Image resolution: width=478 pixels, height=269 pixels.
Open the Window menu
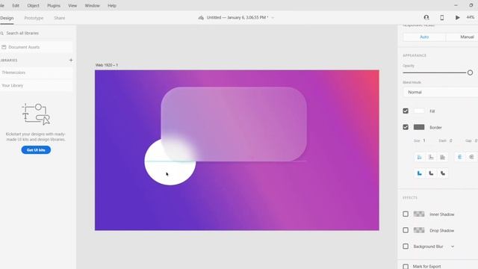[x=92, y=5]
